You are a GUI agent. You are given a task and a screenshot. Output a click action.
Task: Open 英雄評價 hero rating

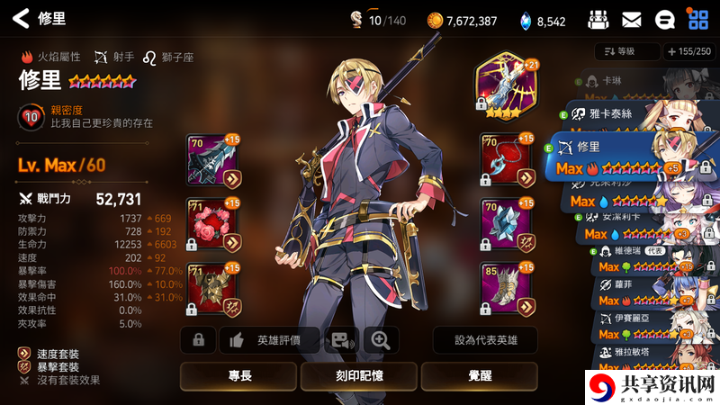click(269, 340)
